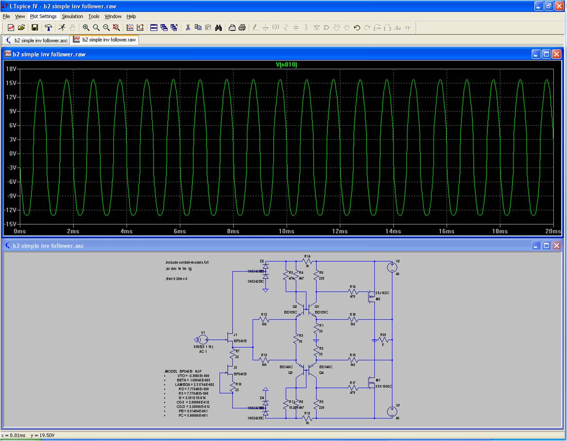567x441 pixels.
Task: Click the Pan magnifier icon
Action: [x=96, y=27]
